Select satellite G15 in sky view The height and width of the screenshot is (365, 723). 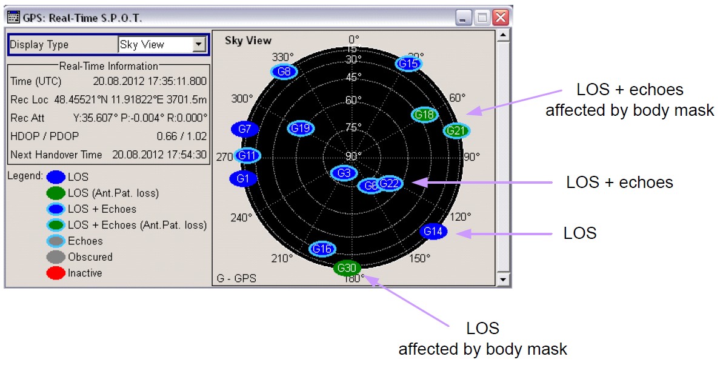coord(408,63)
